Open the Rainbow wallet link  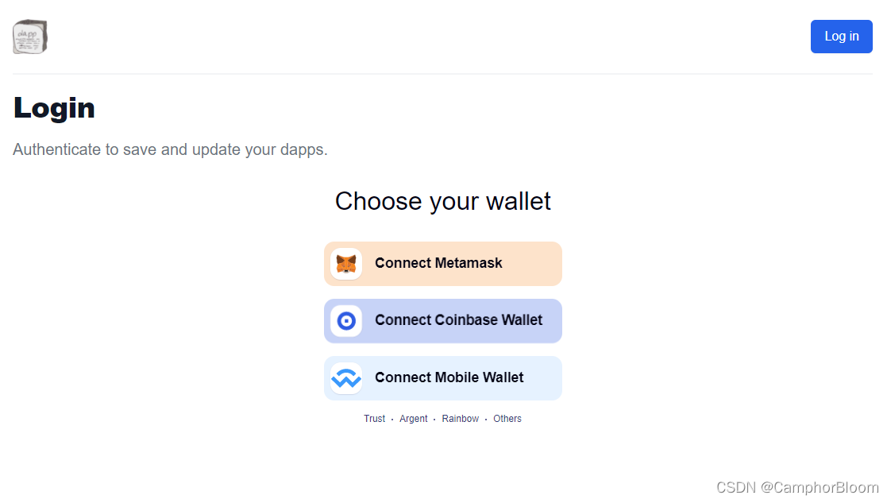click(x=461, y=418)
